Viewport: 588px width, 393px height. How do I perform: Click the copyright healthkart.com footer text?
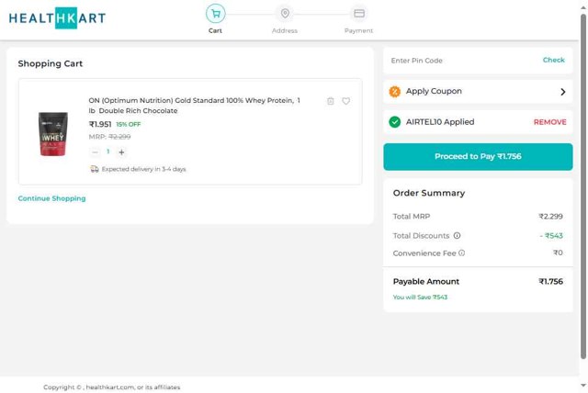tap(112, 387)
